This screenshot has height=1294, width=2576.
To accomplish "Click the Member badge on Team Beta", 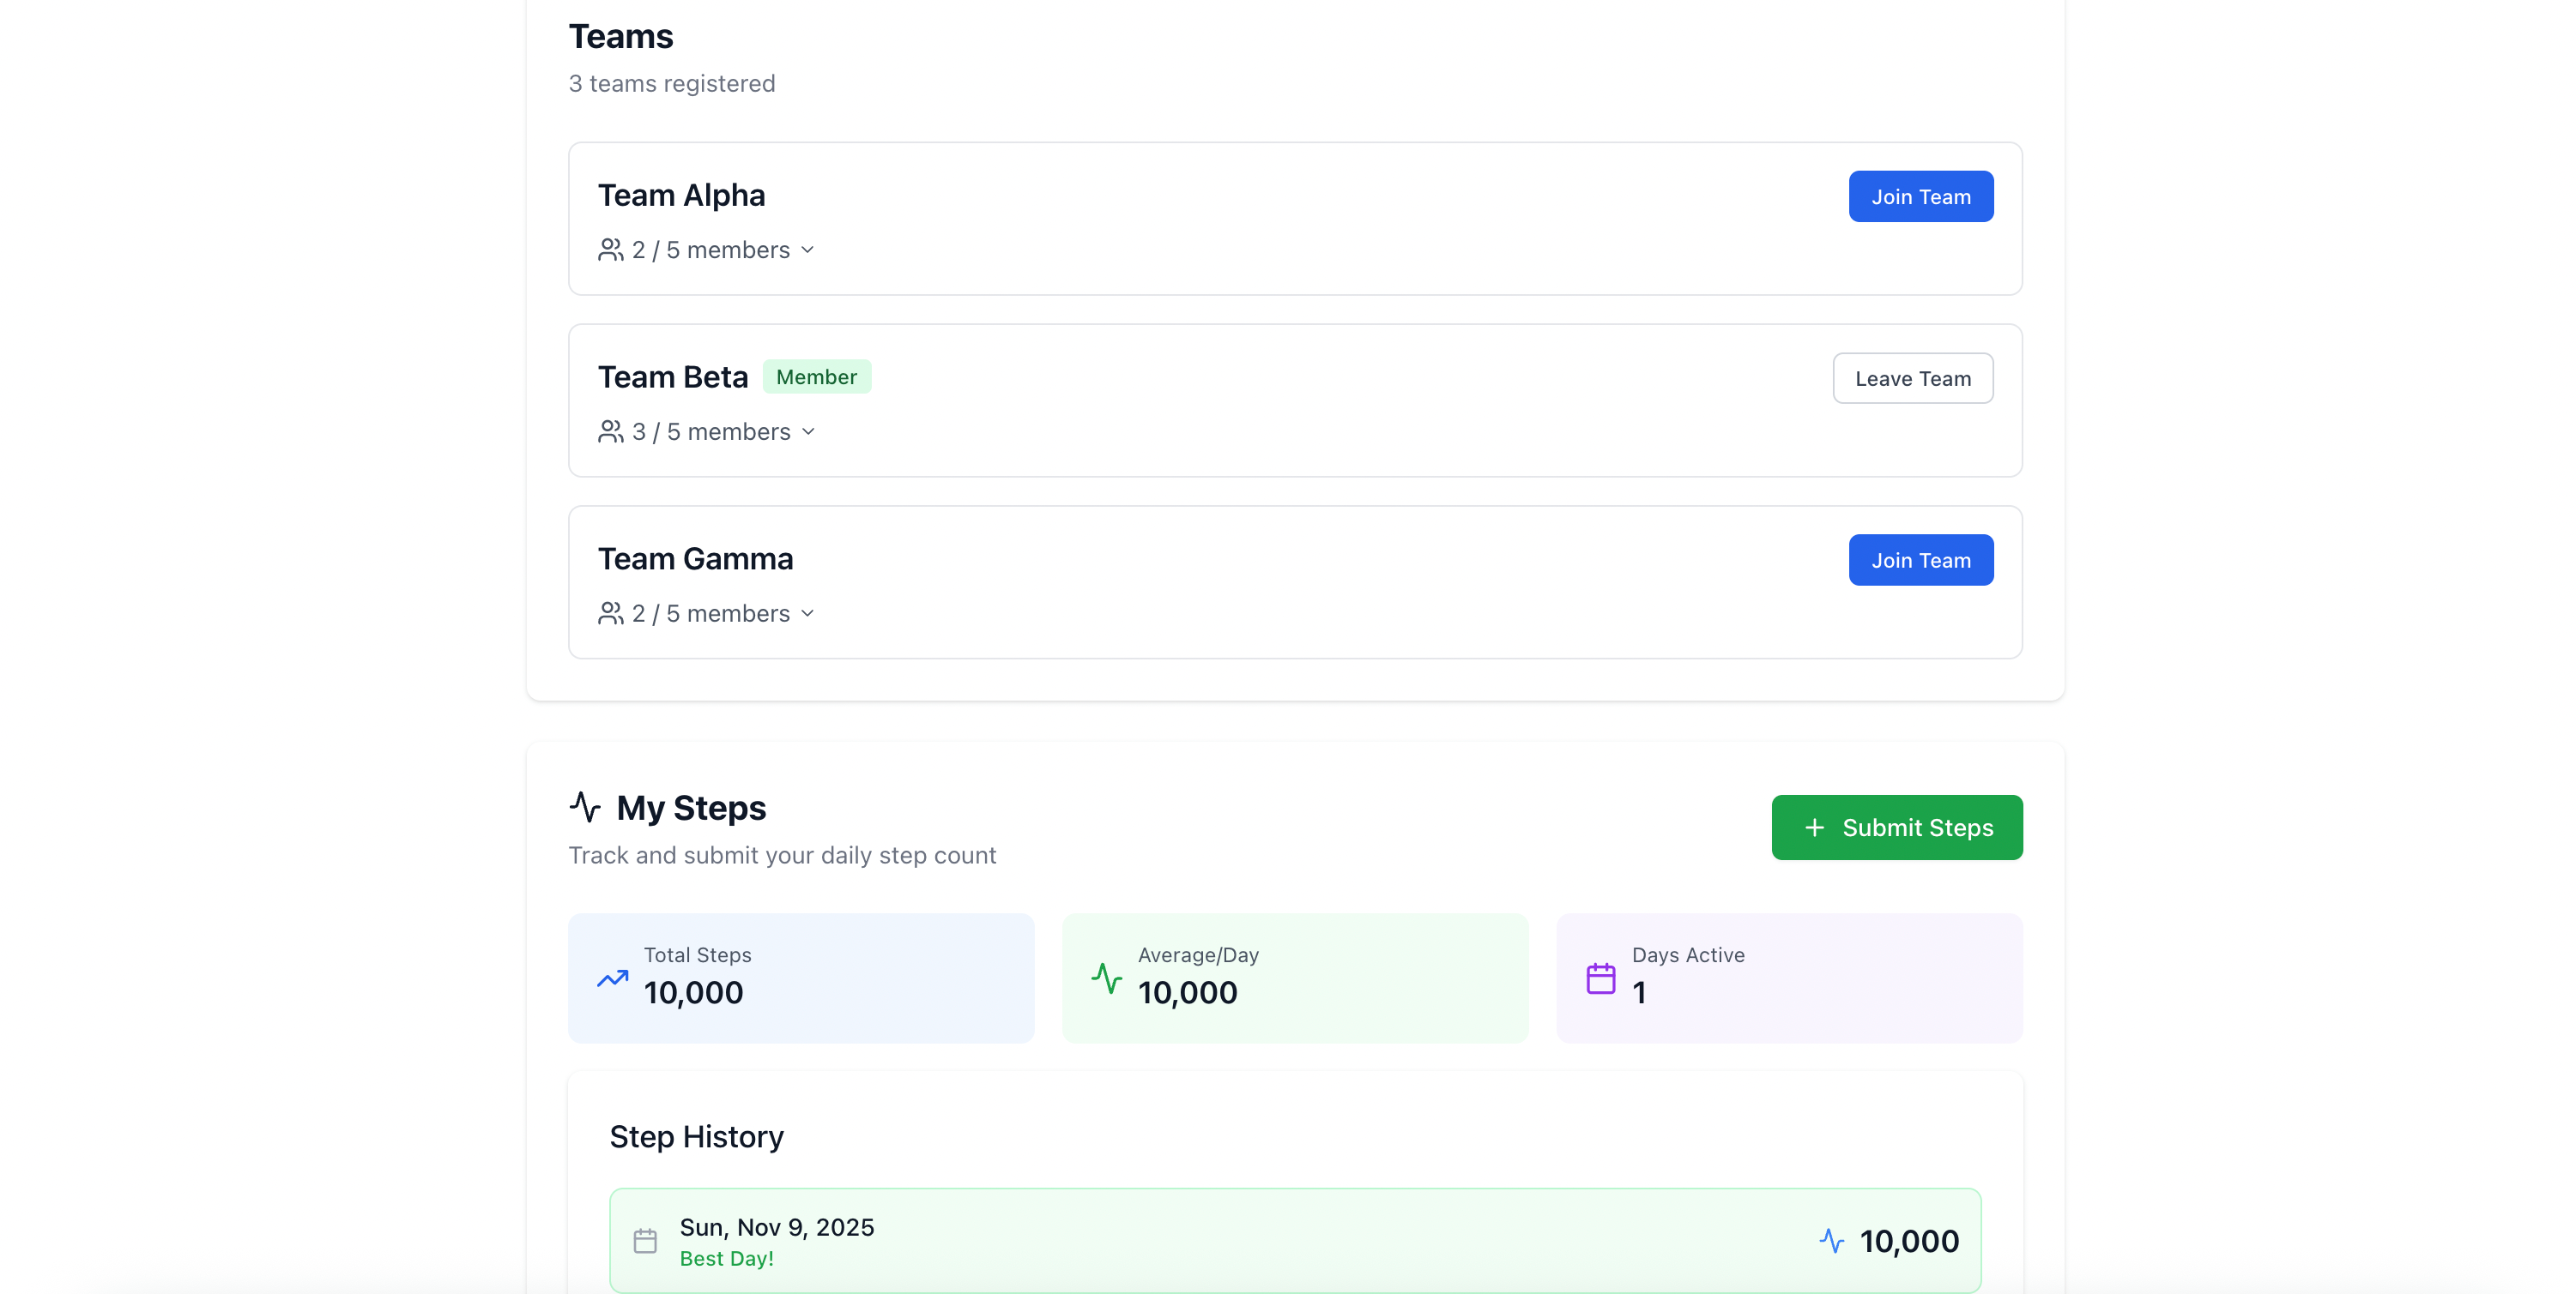I will tap(816, 376).
